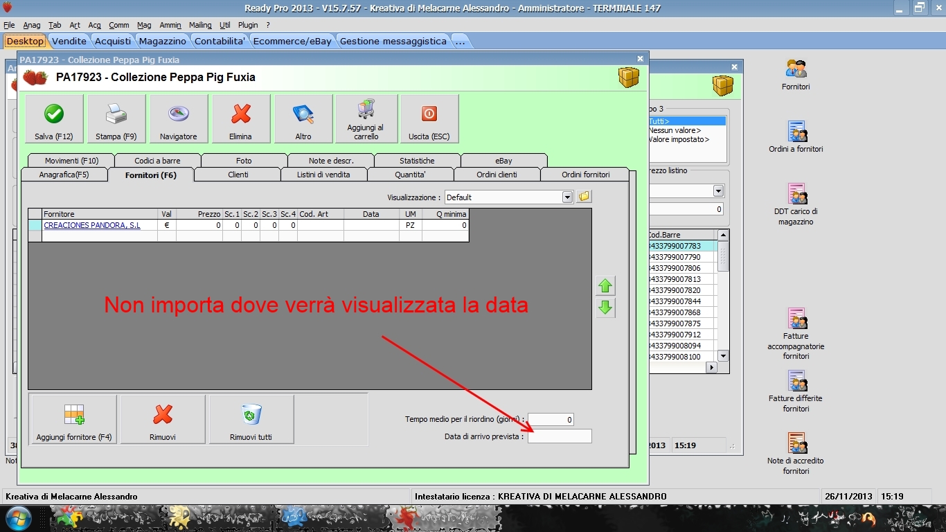Click the gold boxes icon in the article header

coord(629,77)
